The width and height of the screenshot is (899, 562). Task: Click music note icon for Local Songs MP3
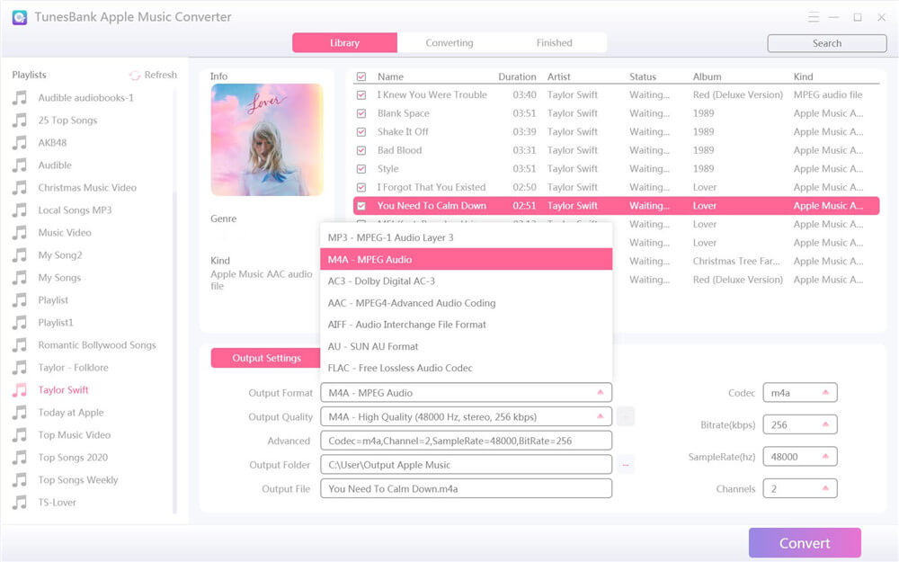pyautogui.click(x=20, y=210)
